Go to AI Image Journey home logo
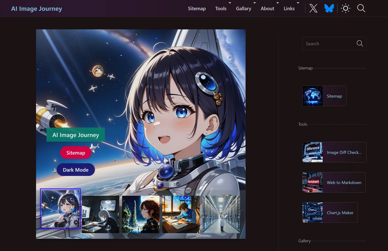 (x=37, y=9)
